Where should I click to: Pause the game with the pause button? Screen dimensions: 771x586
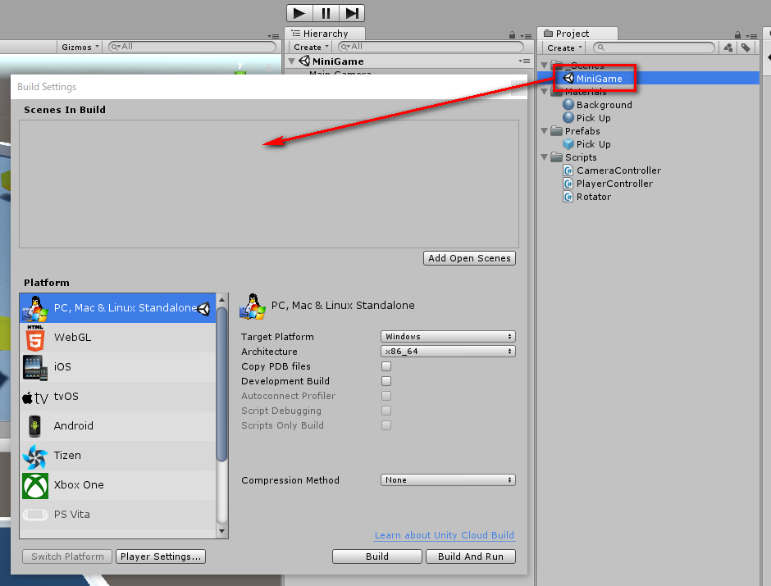tap(326, 13)
